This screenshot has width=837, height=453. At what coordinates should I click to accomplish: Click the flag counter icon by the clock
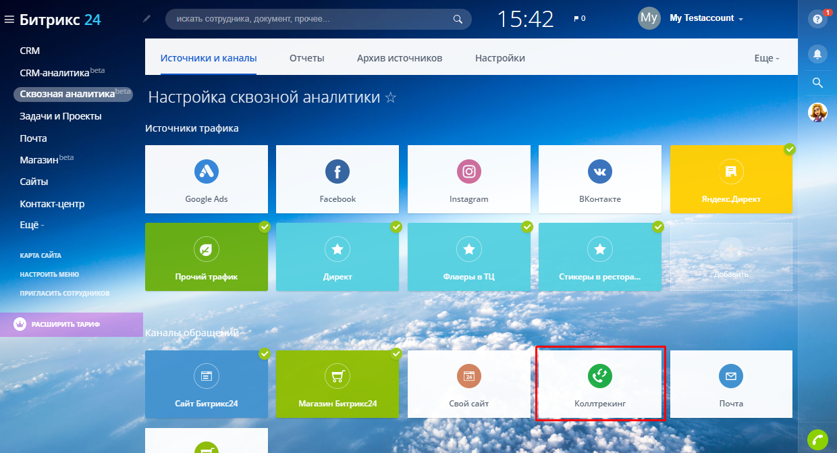click(x=579, y=19)
